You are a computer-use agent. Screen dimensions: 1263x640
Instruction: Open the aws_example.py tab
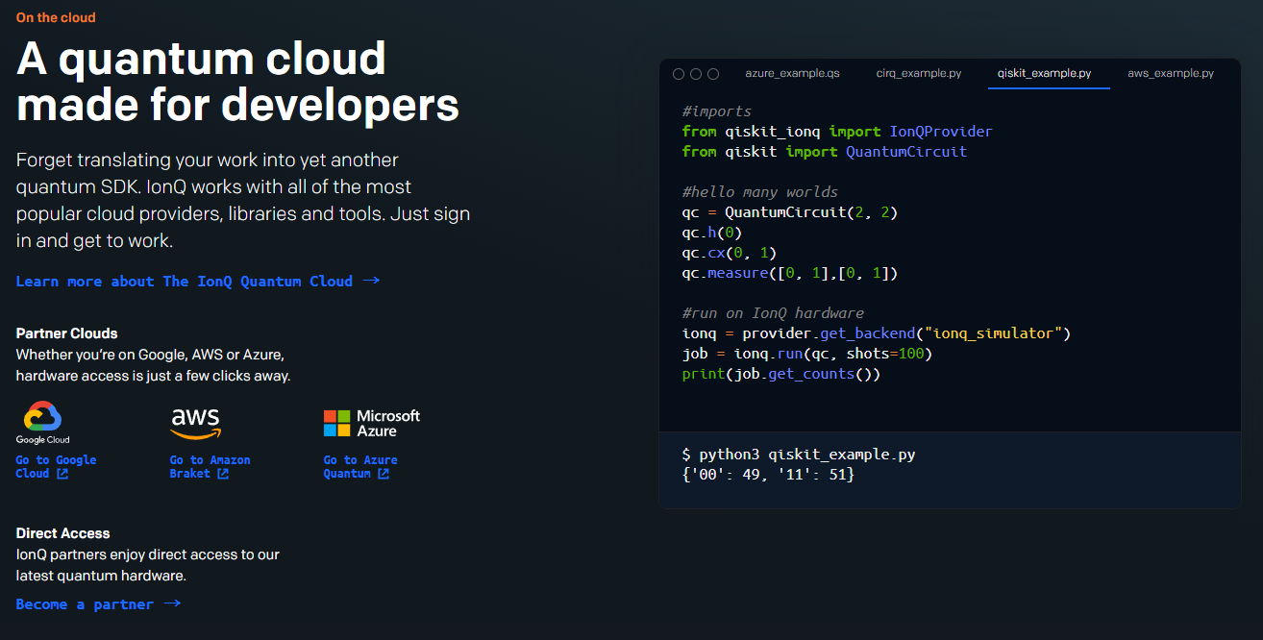(x=1171, y=73)
